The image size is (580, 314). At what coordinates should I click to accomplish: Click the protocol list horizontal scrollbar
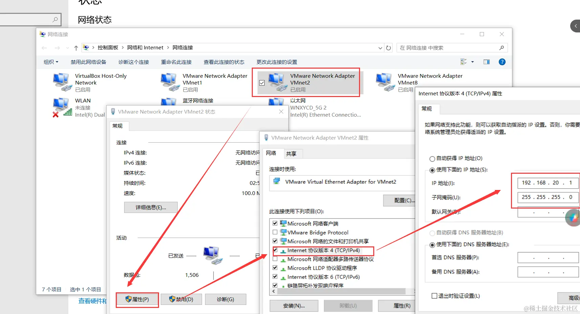click(x=342, y=291)
